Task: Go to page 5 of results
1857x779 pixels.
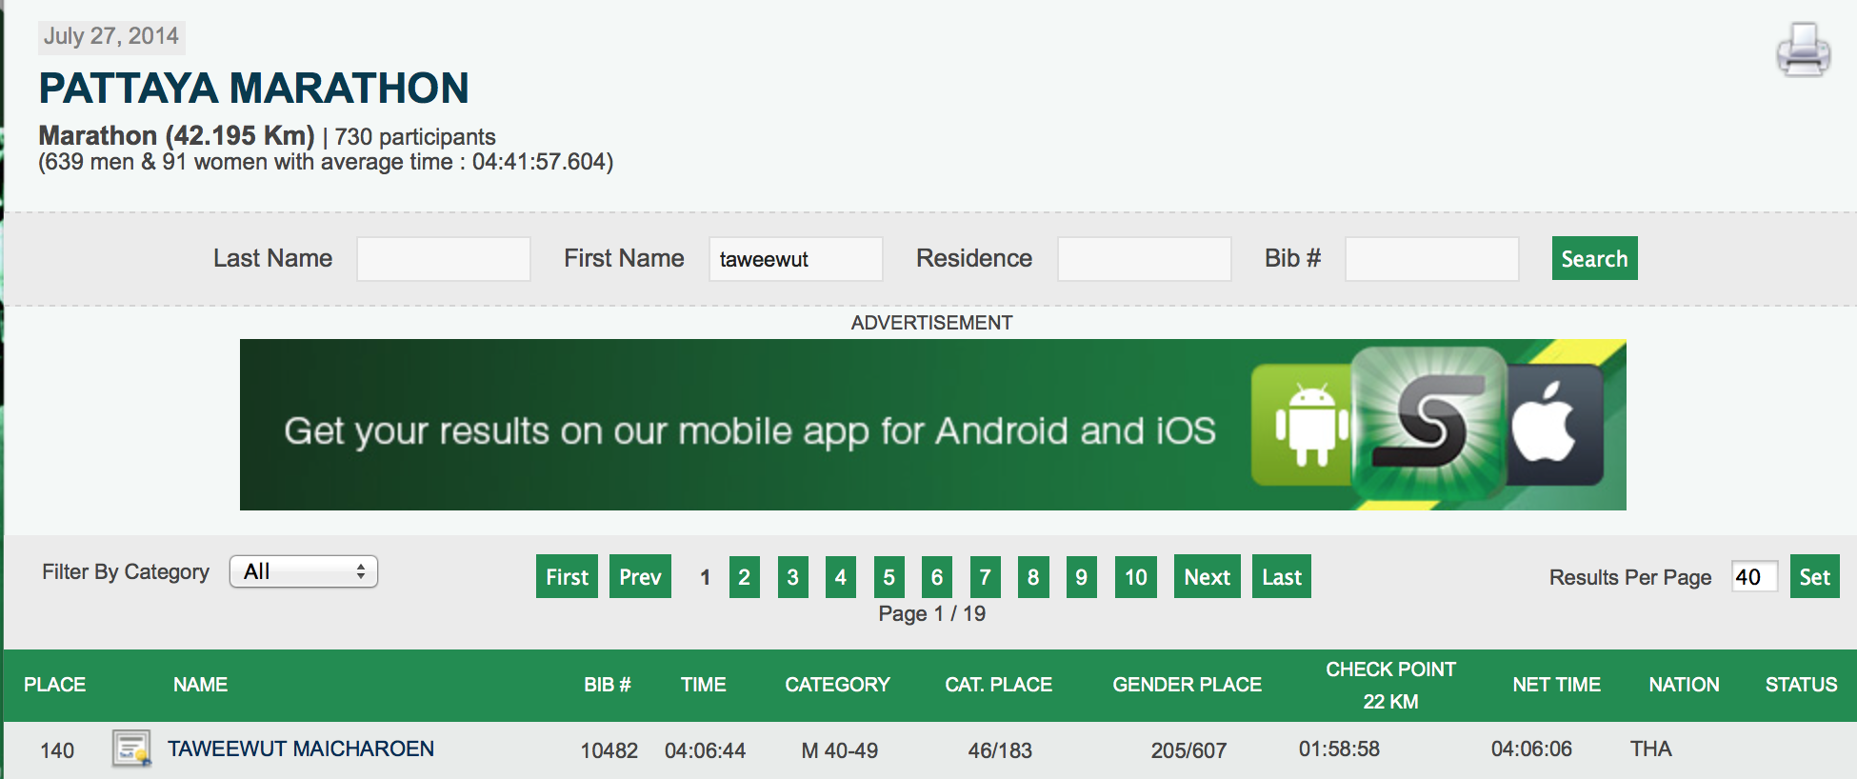Action: point(889,576)
